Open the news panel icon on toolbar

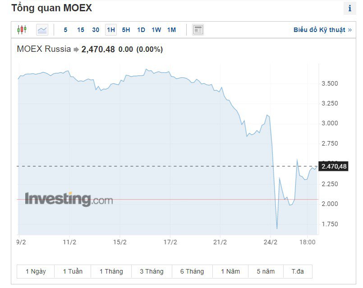point(197,30)
